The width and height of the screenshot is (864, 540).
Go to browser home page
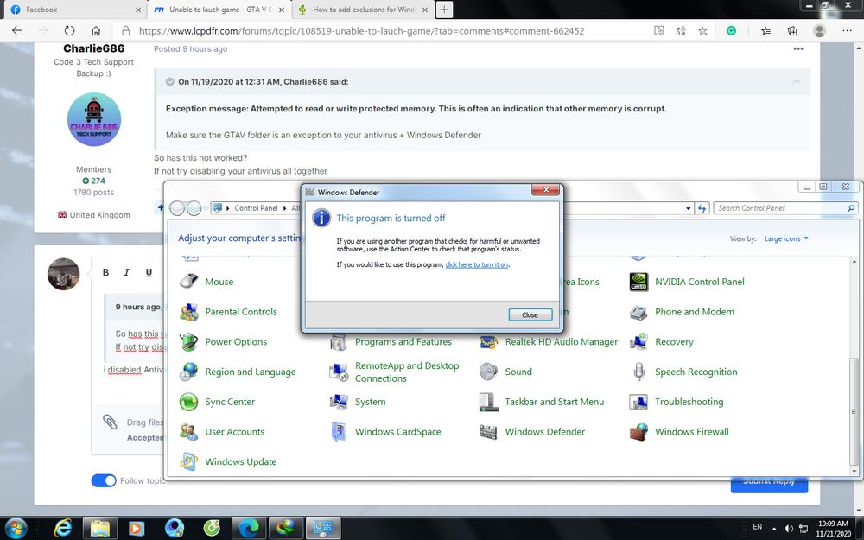tap(96, 31)
